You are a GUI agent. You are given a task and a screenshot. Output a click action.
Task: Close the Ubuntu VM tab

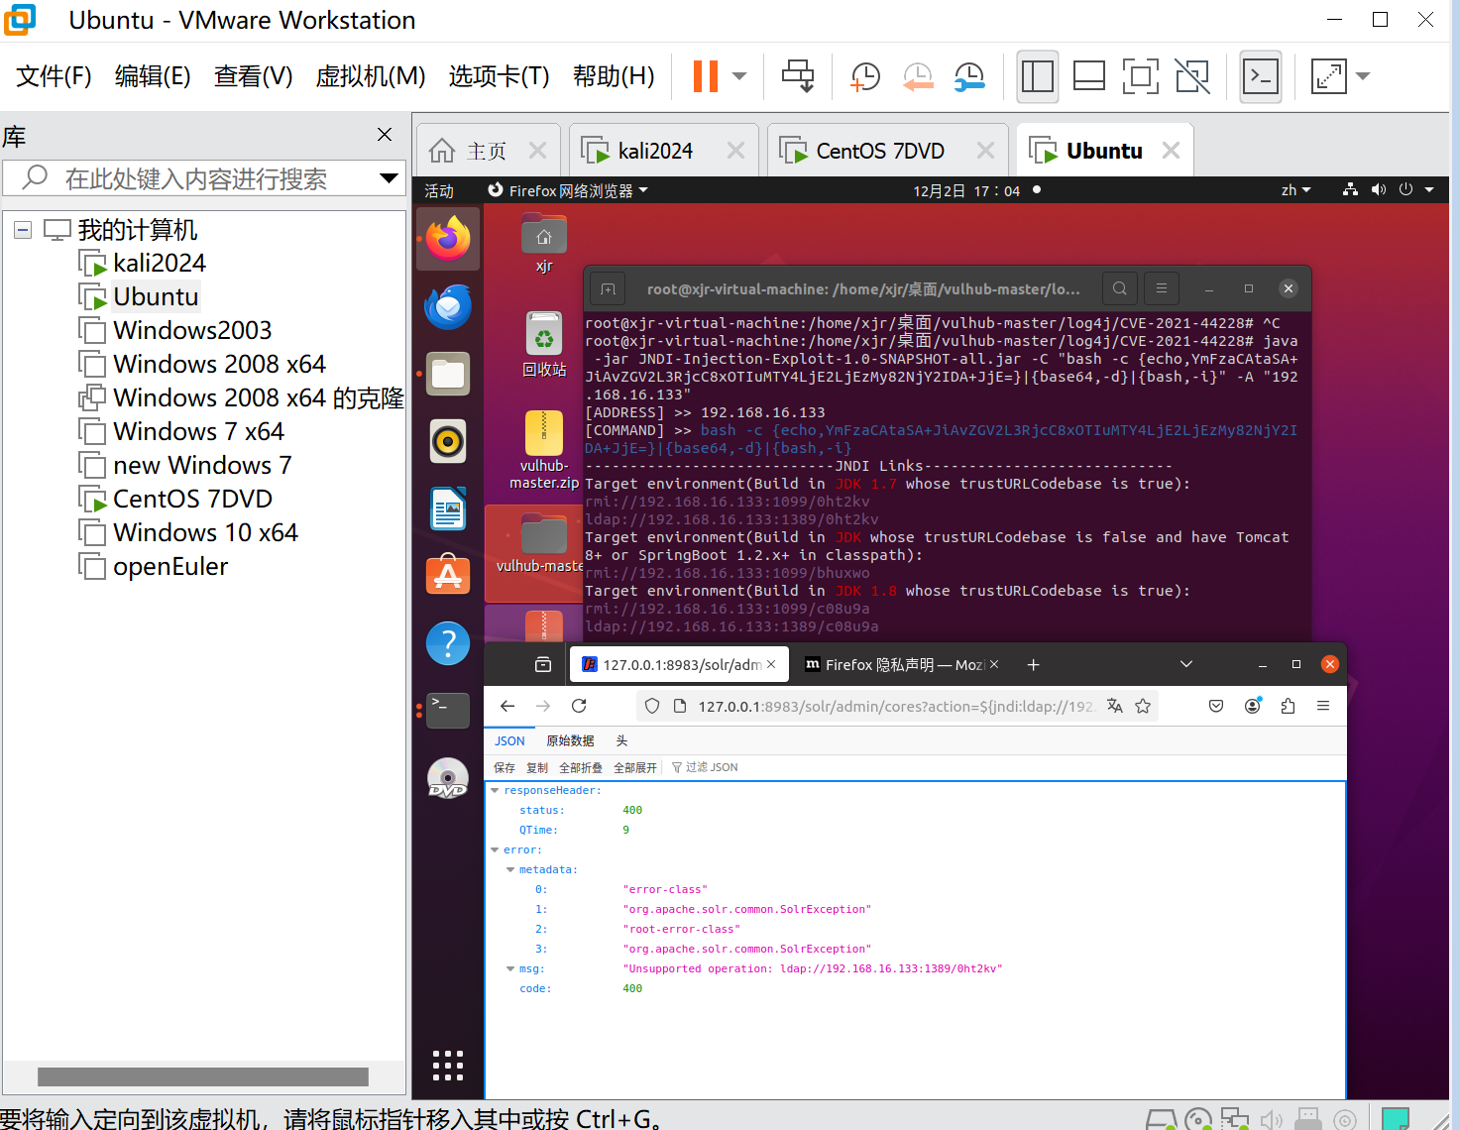[x=1171, y=151]
